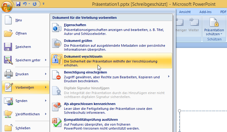Click the title bar text Präsentation1.pptx
227x132 pixels.
click(111, 4)
